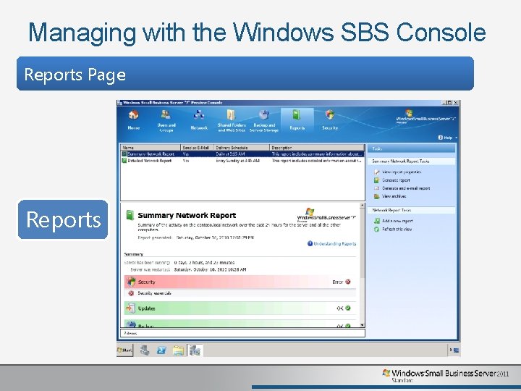The image size is (521, 391).
Task: Select Detailed Network Report row
Action: (242, 161)
